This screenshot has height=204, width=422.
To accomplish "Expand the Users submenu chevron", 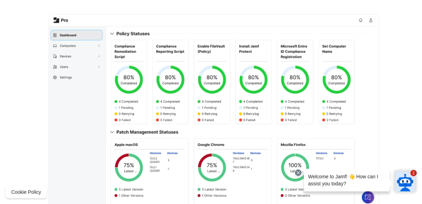I will 99,67.
